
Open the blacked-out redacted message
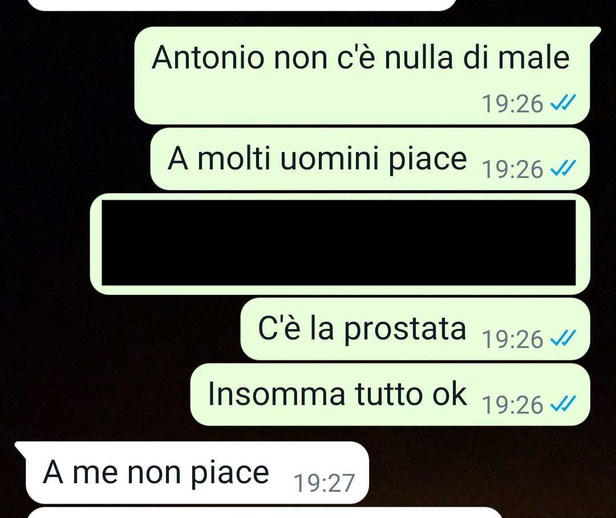tap(340, 244)
